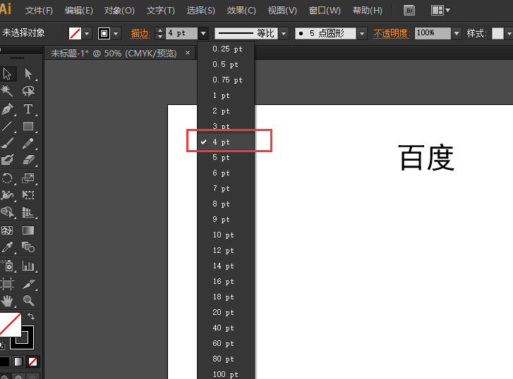Open the stroke color dropdown arrow
The width and height of the screenshot is (513, 379).
coord(116,33)
